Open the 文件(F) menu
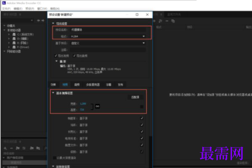 click(x=7, y=8)
